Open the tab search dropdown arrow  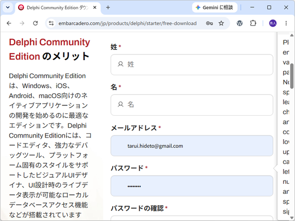point(8,8)
